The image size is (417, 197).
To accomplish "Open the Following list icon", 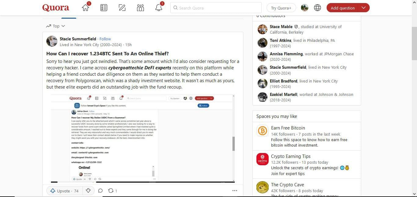I will pos(104,8).
